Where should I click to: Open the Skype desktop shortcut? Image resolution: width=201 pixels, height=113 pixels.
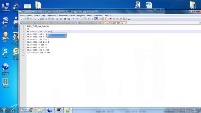(5, 52)
